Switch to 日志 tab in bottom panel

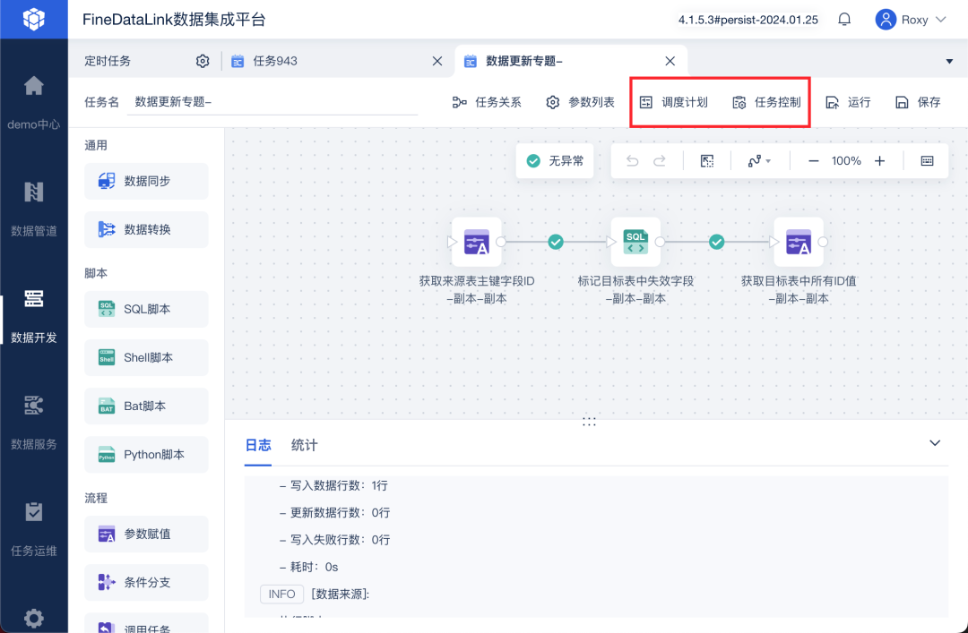click(x=258, y=445)
